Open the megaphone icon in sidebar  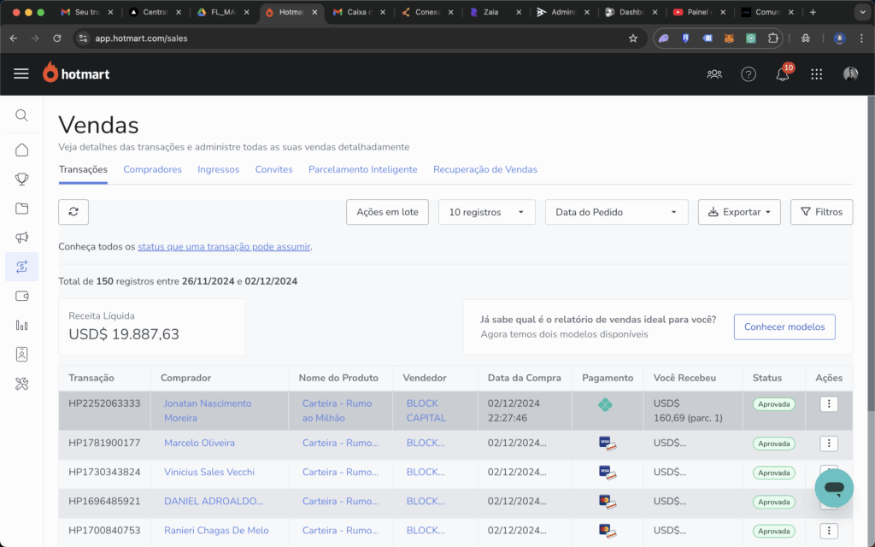pyautogui.click(x=21, y=238)
